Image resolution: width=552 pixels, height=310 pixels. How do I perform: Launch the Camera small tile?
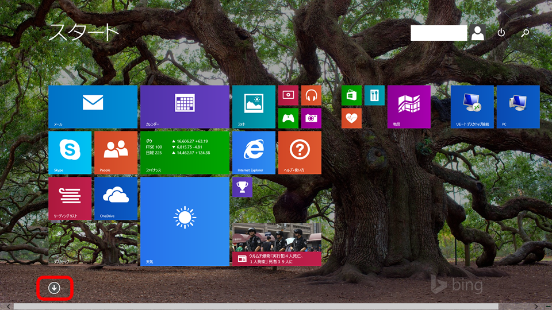point(311,118)
